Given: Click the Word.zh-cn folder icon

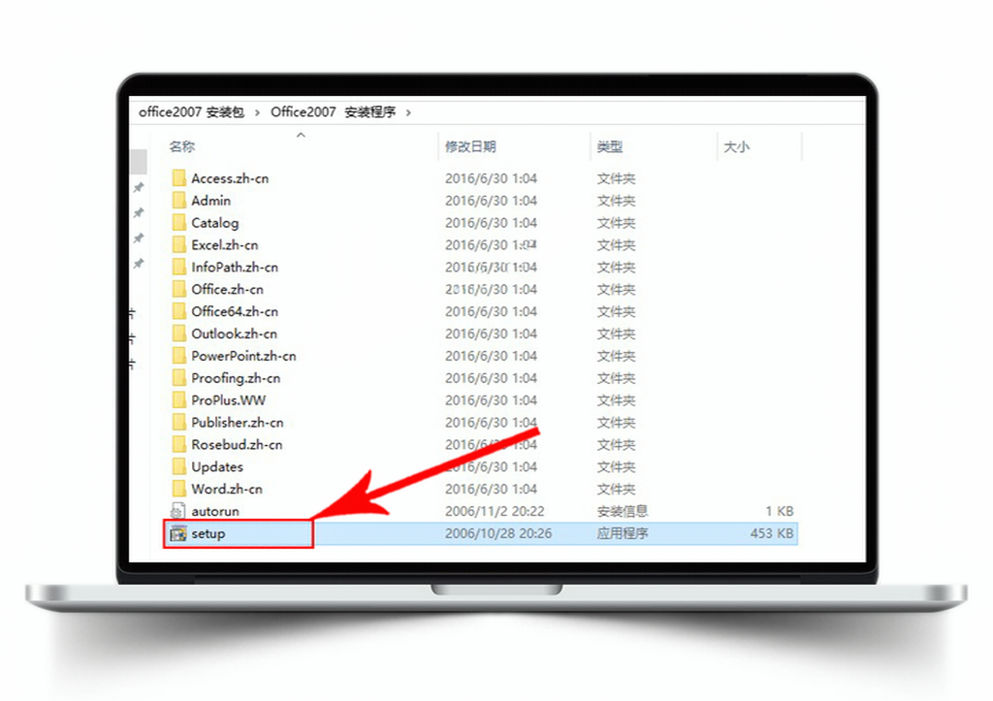Looking at the screenshot, I should (x=178, y=489).
